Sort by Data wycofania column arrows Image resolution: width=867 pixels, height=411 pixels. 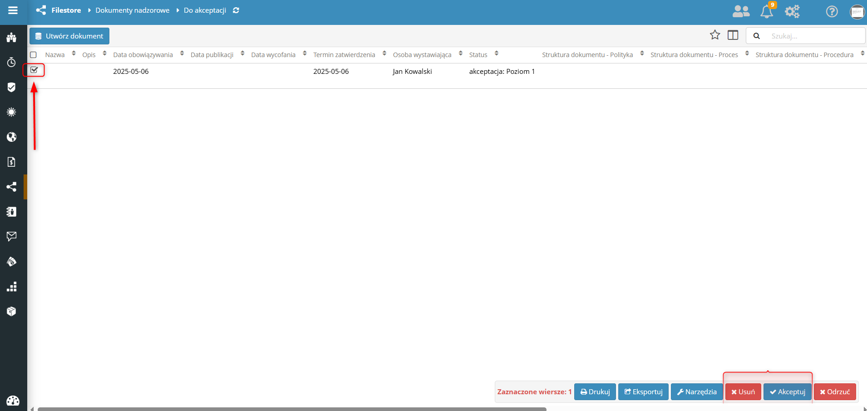click(x=305, y=53)
